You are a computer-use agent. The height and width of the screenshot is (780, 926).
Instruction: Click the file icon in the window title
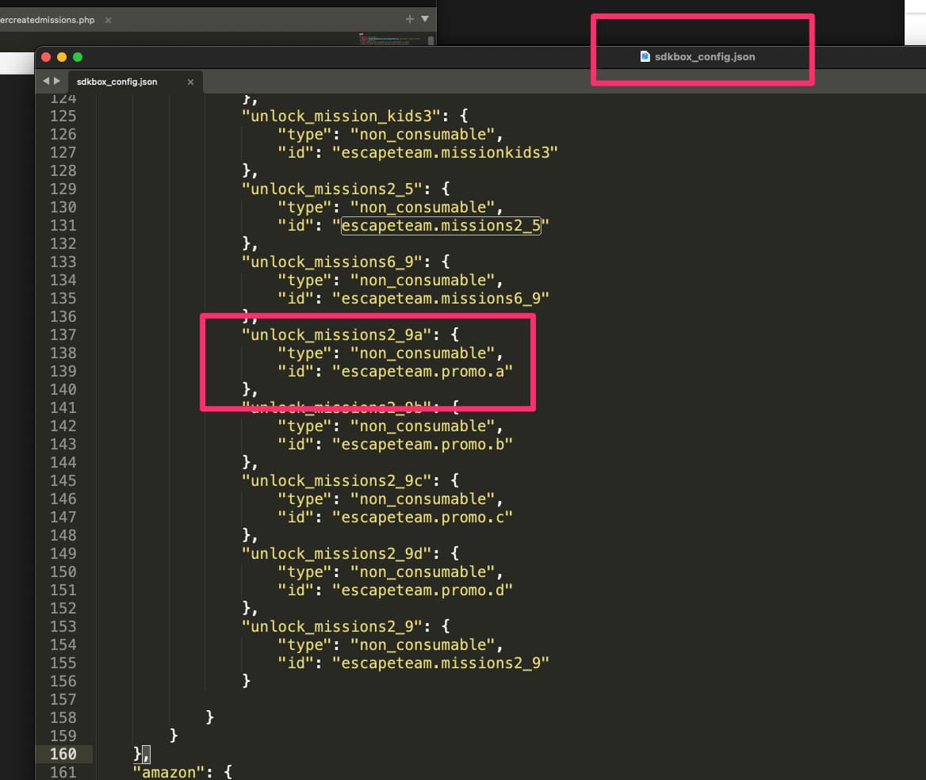[645, 57]
